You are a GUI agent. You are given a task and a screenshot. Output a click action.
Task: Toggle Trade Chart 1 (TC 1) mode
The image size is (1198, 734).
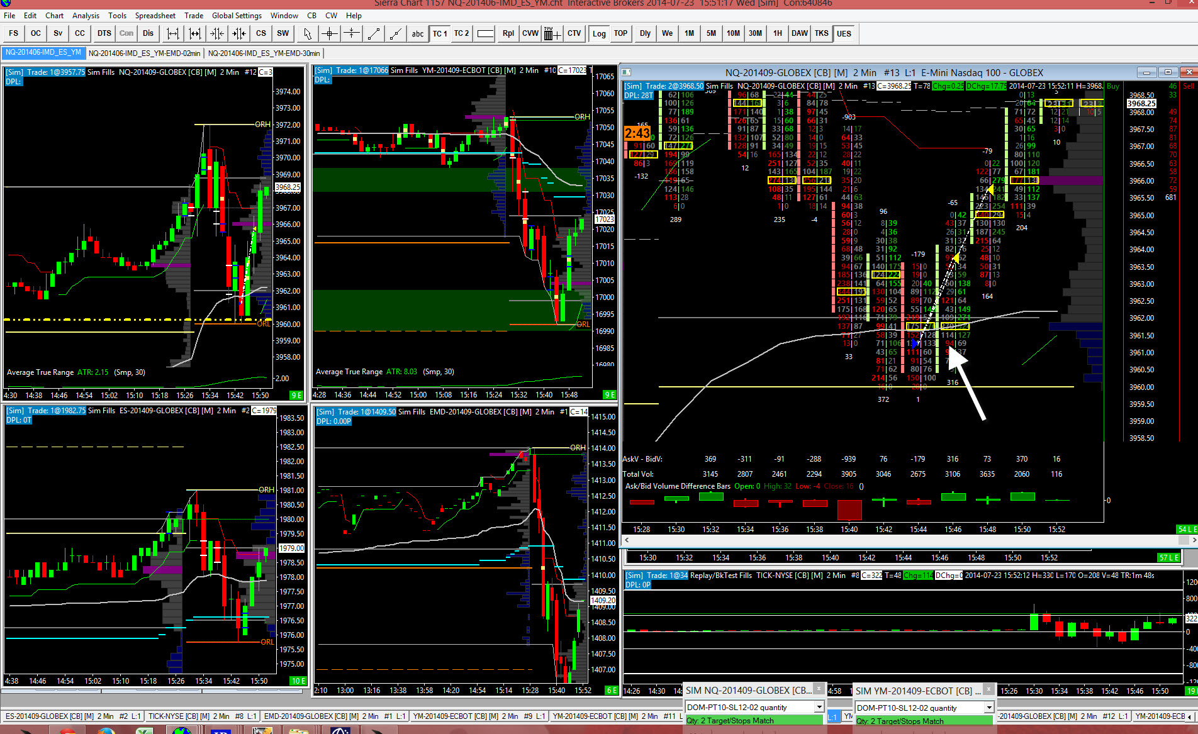click(440, 33)
